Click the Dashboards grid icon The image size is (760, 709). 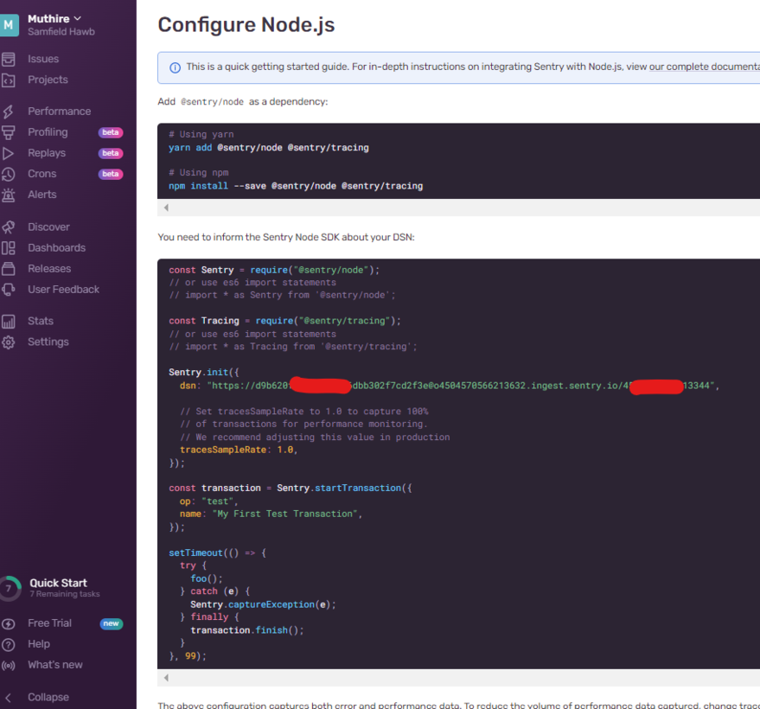(9, 248)
